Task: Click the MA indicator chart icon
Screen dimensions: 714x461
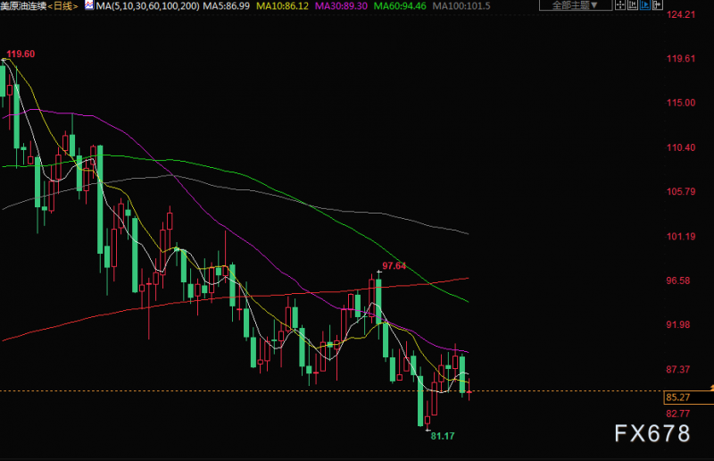Action: 89,5
